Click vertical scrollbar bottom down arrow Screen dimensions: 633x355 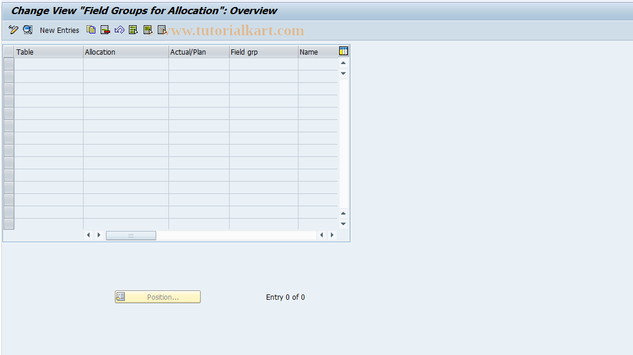[x=343, y=223]
